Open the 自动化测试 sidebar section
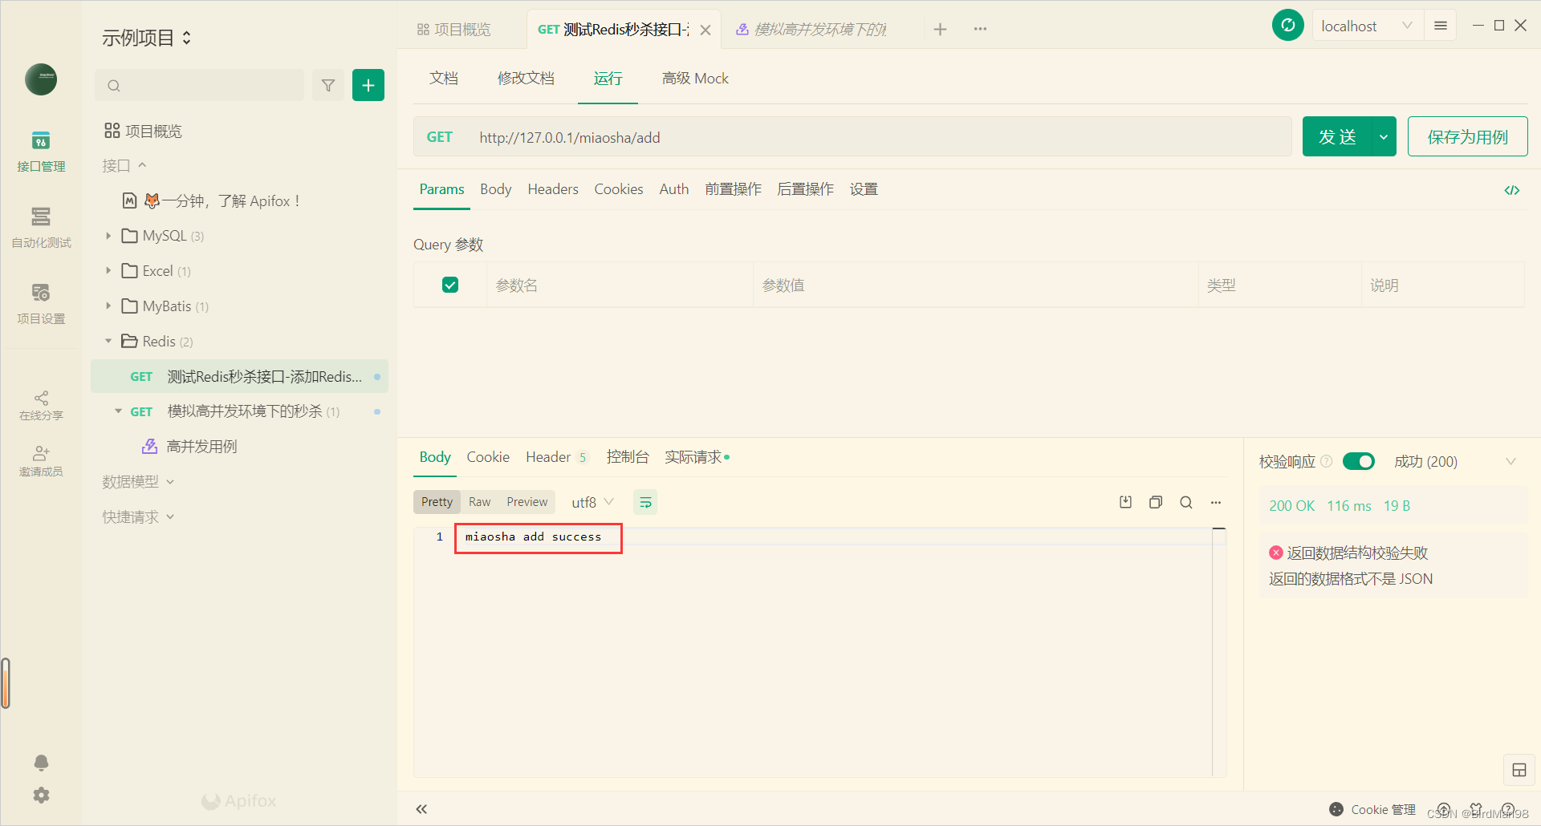 (x=41, y=228)
